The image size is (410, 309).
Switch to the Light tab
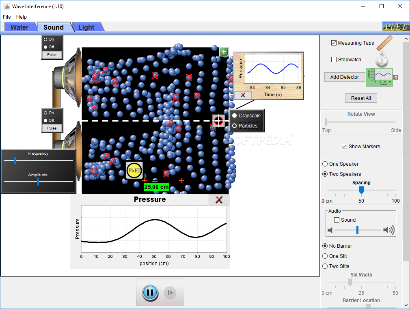point(86,27)
